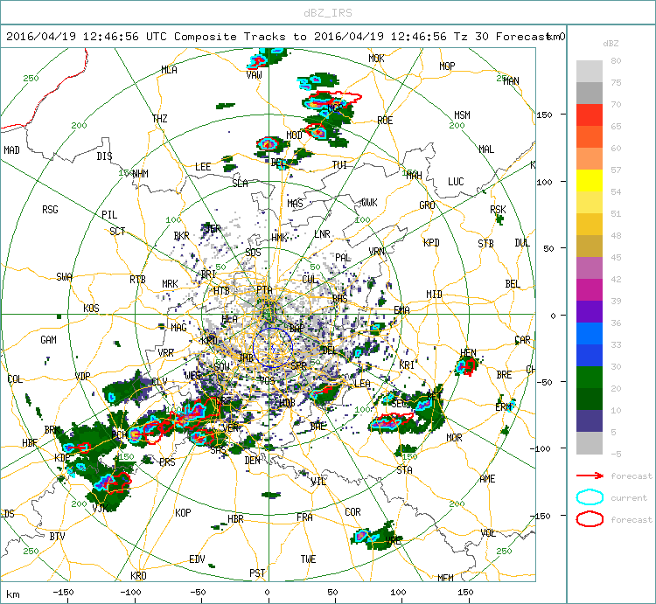Screen dimensions: 656x604
Task: Pick the orange 60–65 dBZ swatch
Action: point(590,136)
